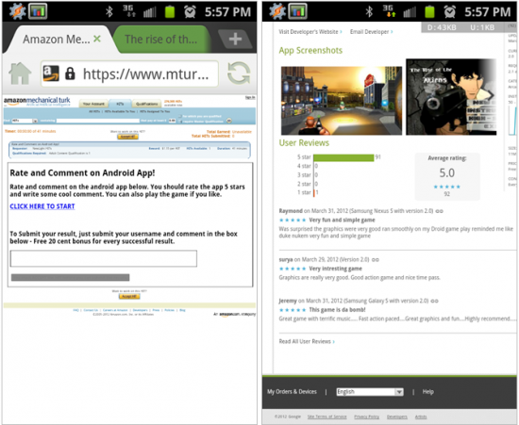Open a new tab with the plus button
This screenshot has width=519, height=425.
[235, 39]
